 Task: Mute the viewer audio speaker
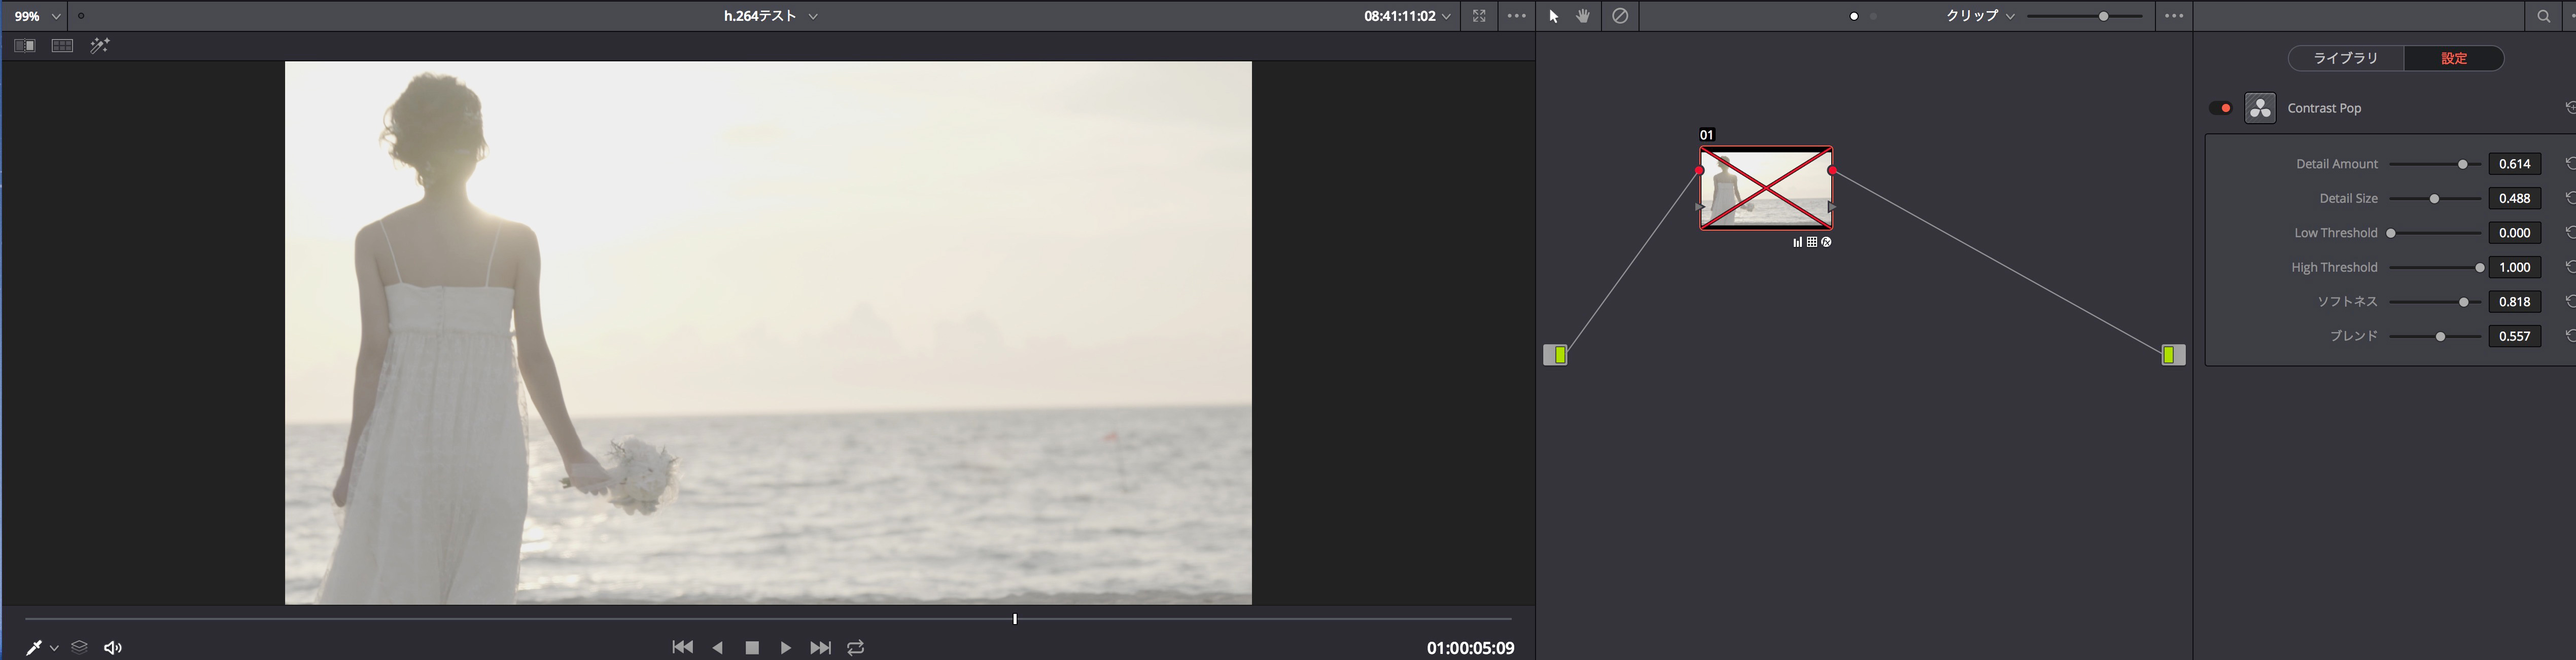(x=113, y=648)
